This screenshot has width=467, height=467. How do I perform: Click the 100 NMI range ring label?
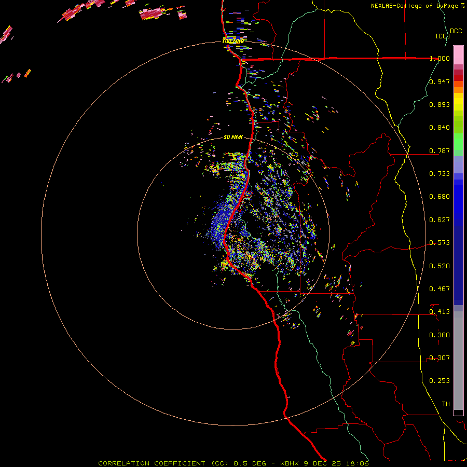click(233, 41)
